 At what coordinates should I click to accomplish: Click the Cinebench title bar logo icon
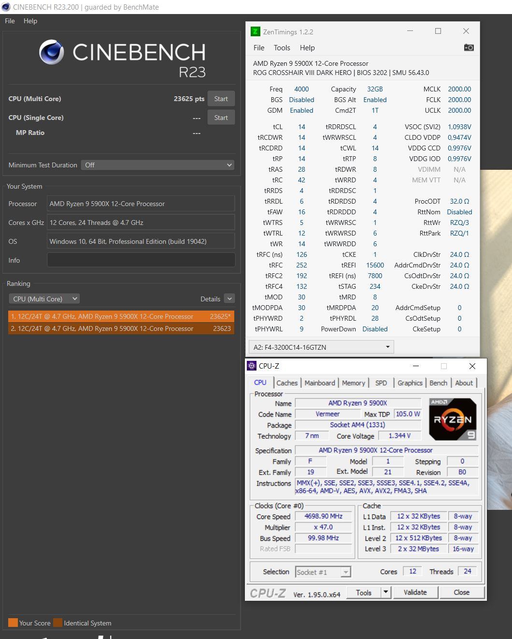[6, 7]
